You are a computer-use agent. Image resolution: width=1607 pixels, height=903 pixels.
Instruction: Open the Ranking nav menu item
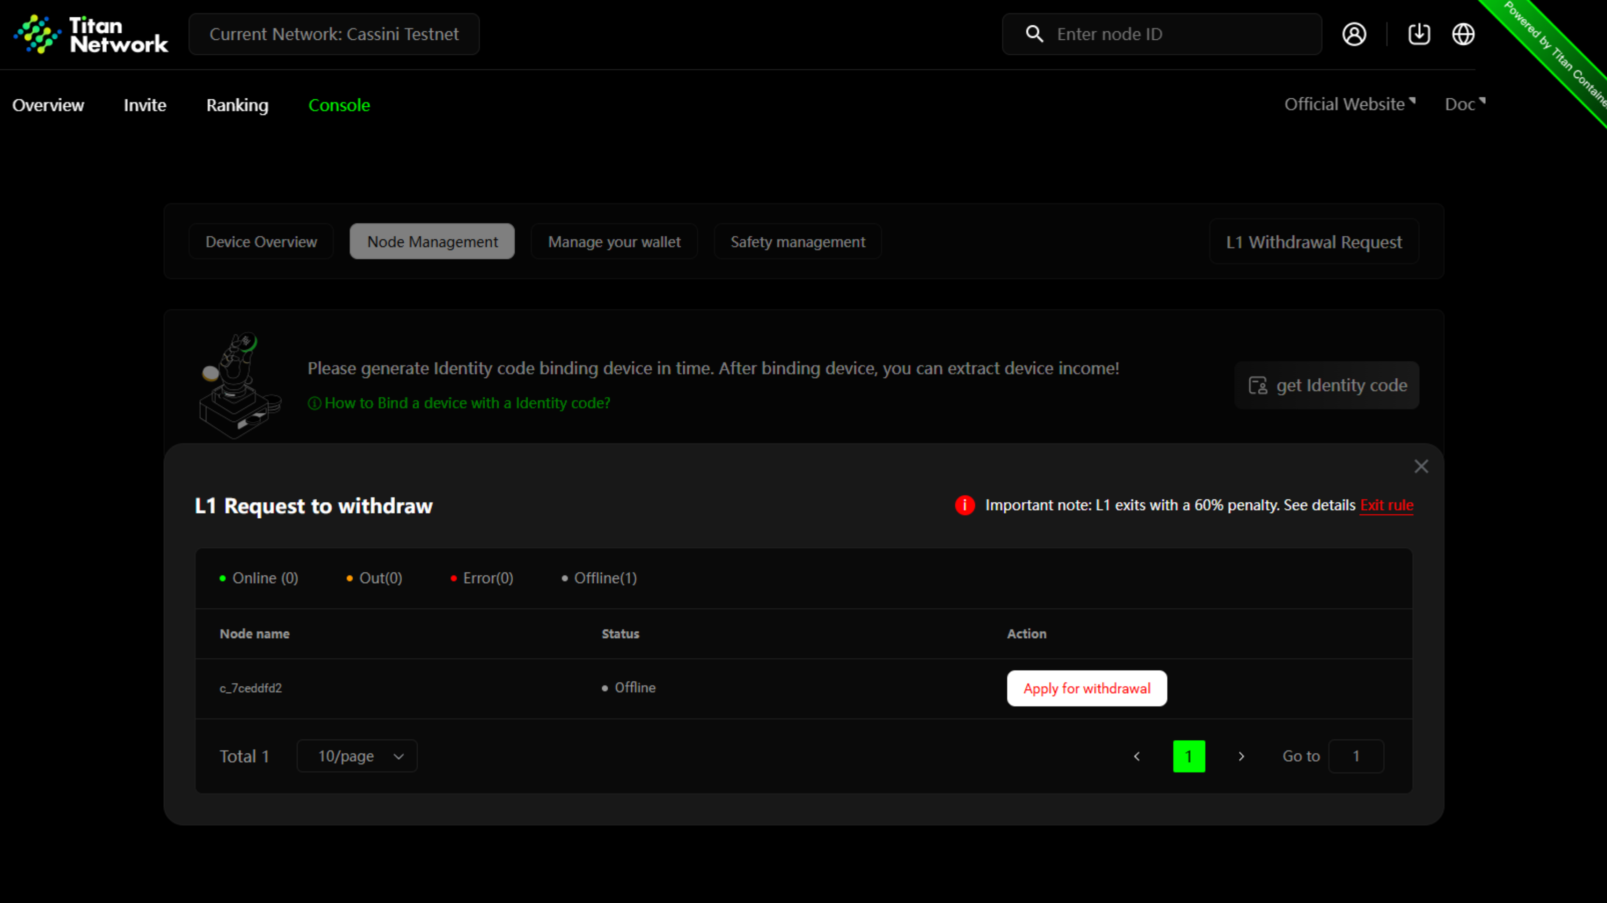pyautogui.click(x=237, y=105)
